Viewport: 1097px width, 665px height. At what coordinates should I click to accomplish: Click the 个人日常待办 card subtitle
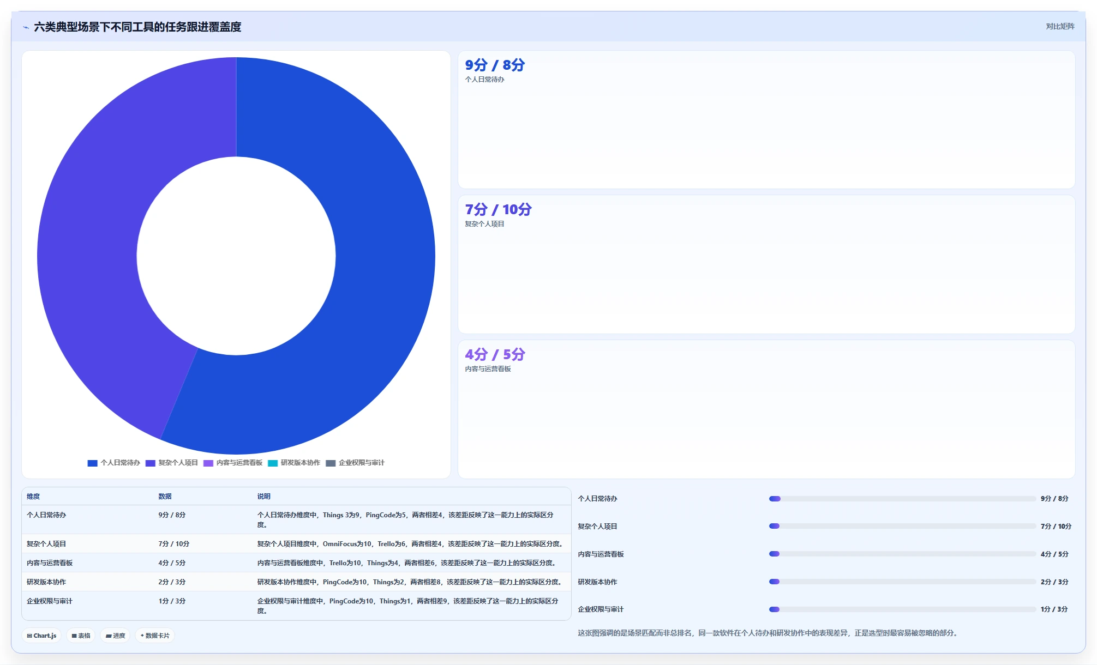coord(484,80)
